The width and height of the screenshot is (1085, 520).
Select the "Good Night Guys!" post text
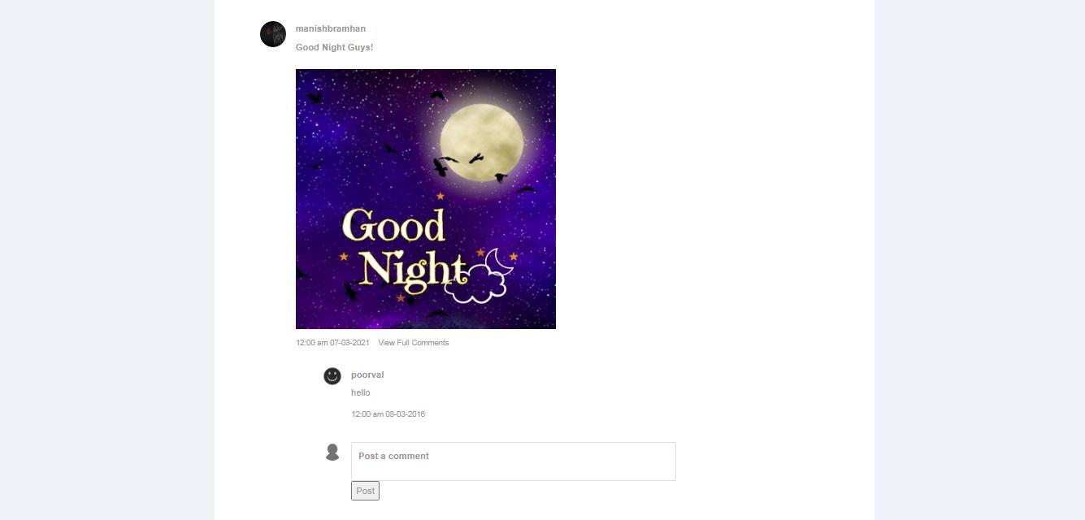tap(335, 47)
